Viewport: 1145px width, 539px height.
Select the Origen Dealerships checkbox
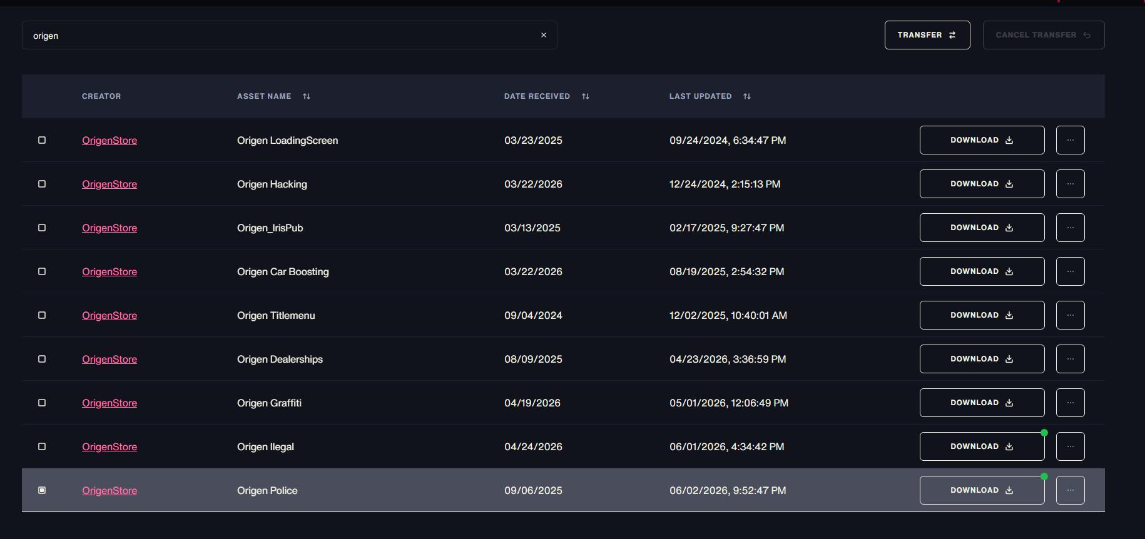click(x=42, y=359)
